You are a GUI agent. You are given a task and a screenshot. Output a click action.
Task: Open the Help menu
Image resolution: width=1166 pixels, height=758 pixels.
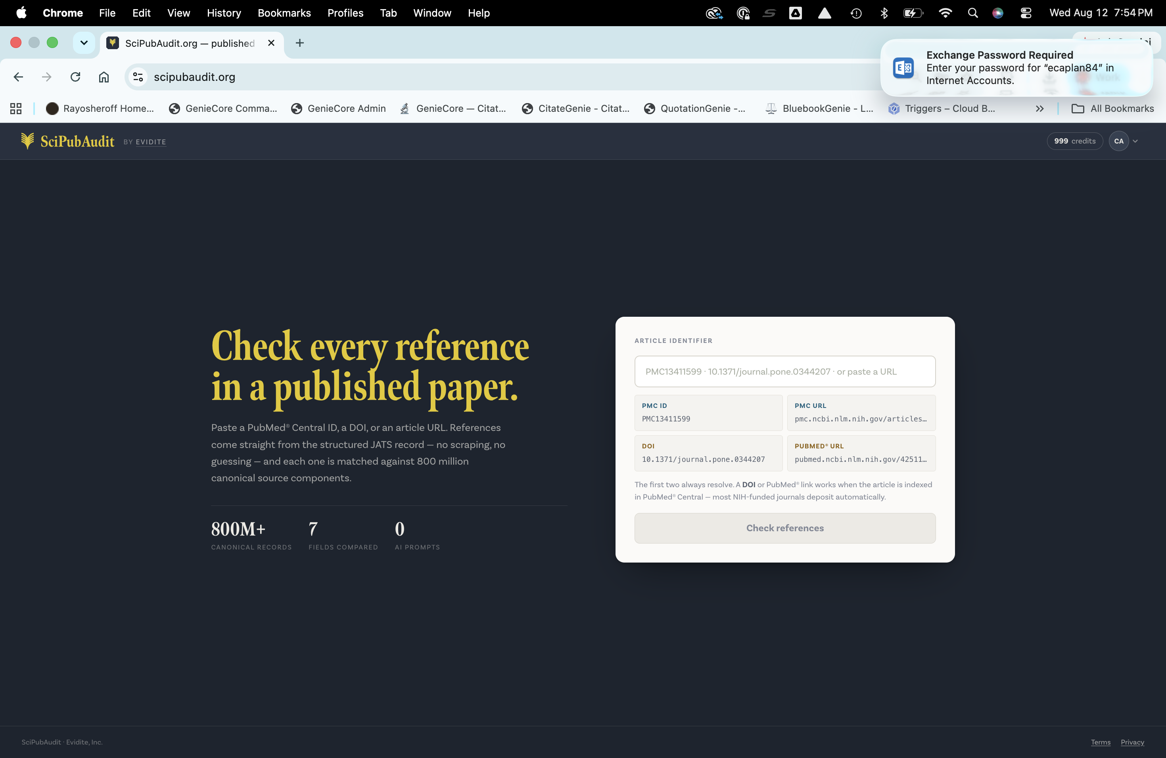point(479,13)
